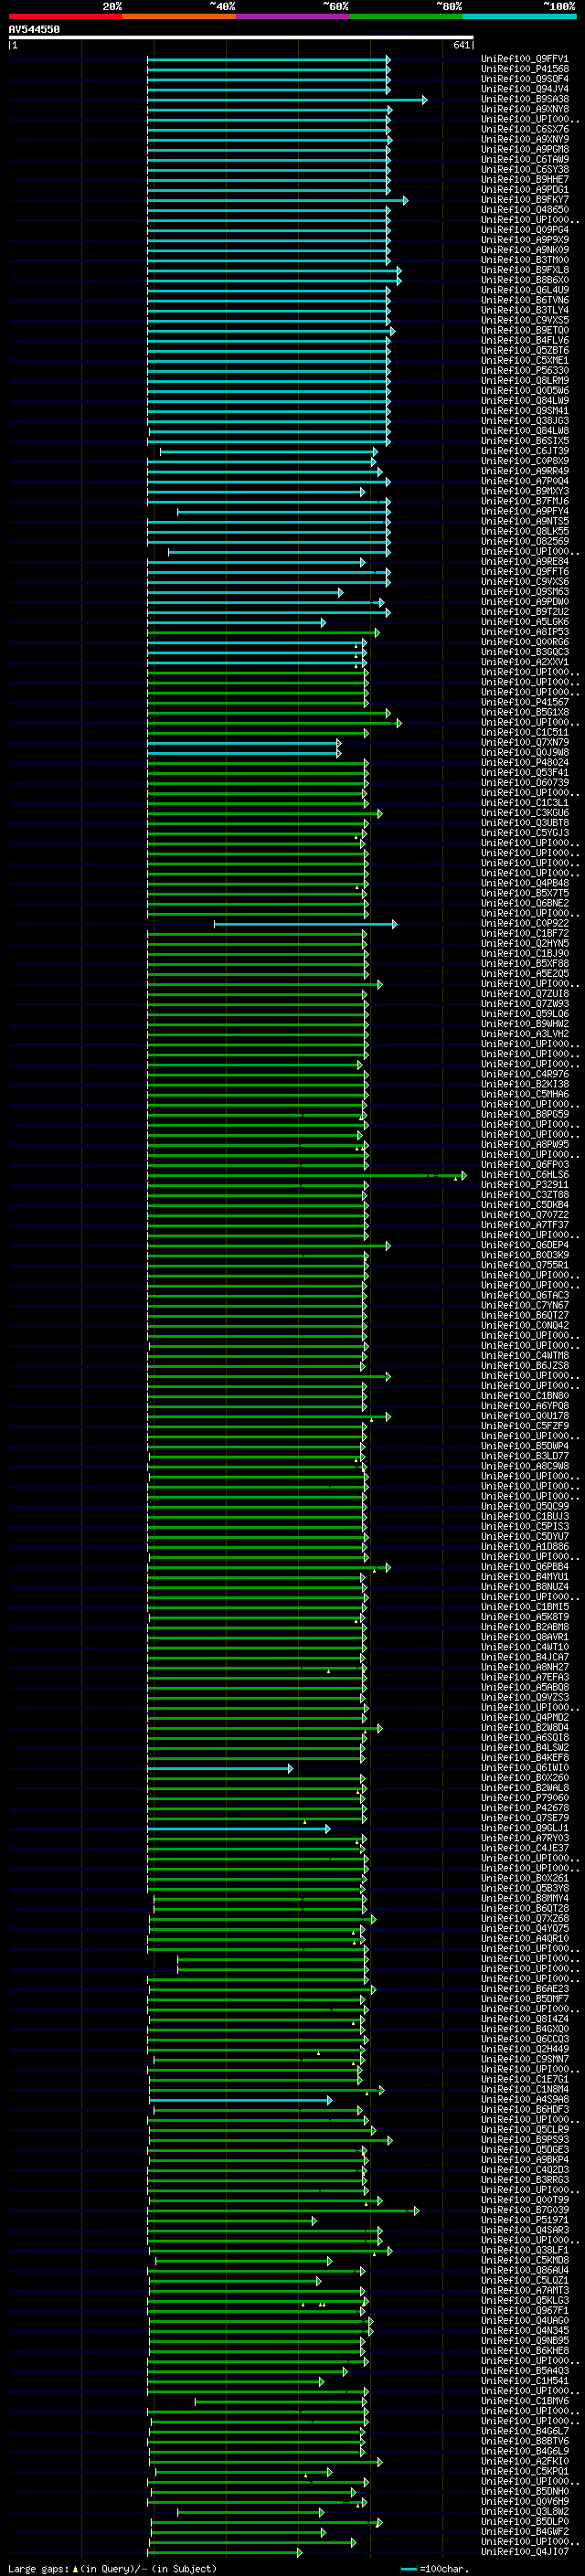The image size is (585, 2576).
Task: Click the orange ~40% legend segment
Action: (179, 16)
